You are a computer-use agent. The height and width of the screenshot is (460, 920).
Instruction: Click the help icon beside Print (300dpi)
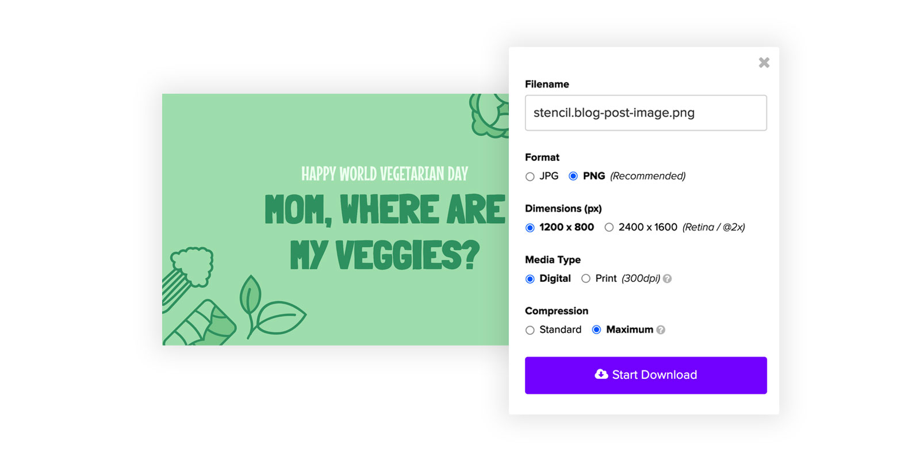[667, 279]
